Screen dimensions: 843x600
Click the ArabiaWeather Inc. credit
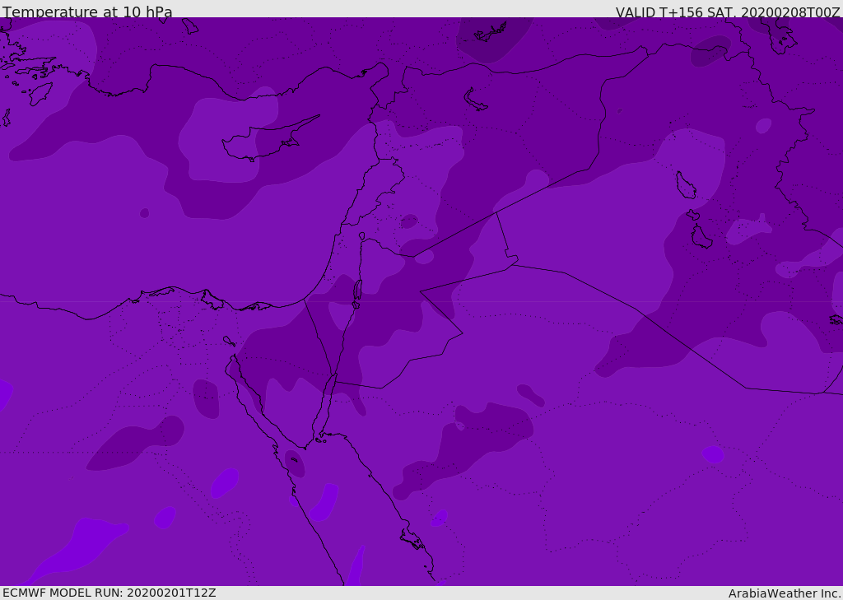(x=785, y=593)
